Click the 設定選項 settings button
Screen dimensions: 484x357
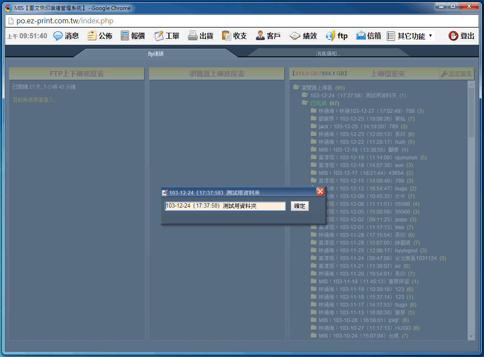(456, 74)
